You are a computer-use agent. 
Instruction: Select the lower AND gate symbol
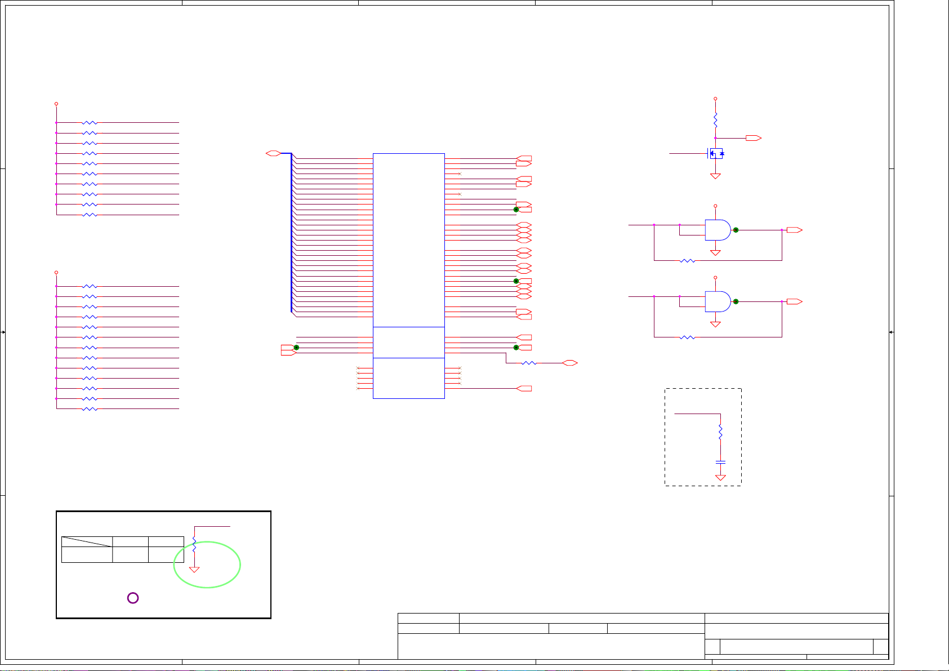(718, 301)
